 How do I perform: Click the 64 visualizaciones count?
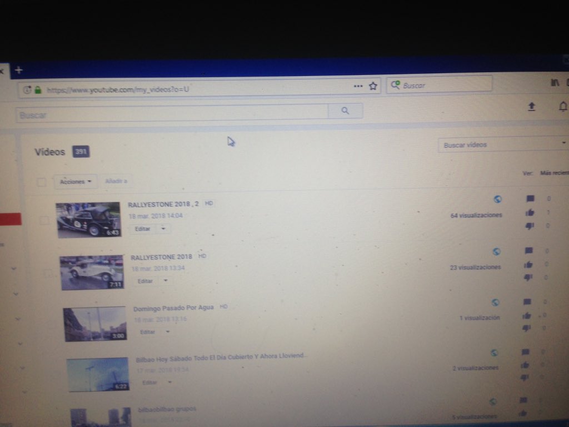[476, 215]
